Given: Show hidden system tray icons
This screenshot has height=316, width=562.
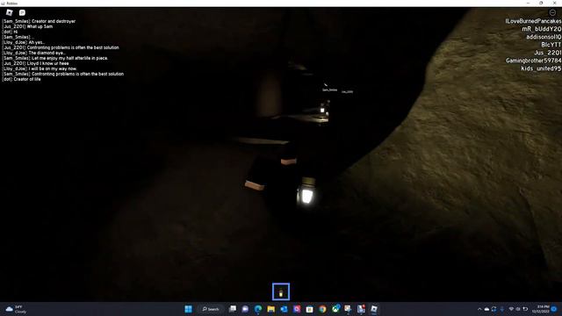Looking at the screenshot, I should (479, 309).
